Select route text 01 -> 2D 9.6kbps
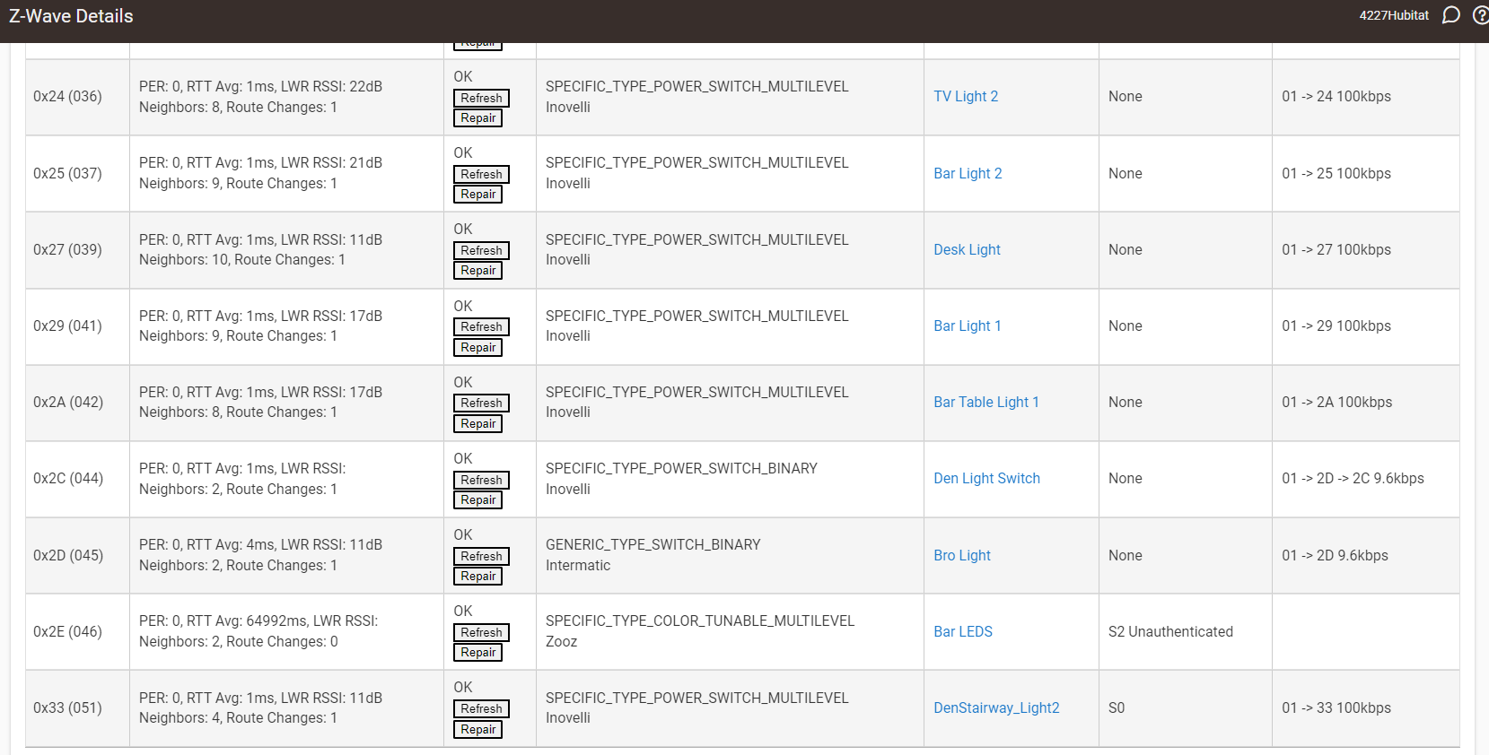 pos(1335,555)
